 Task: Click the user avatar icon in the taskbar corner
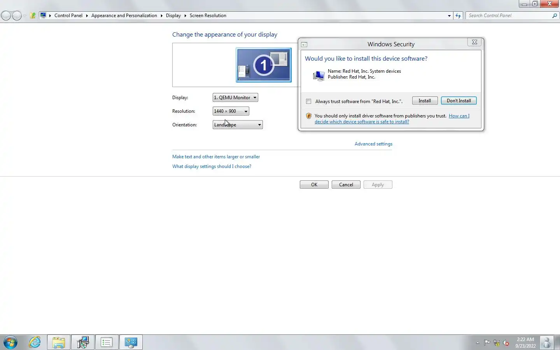coord(547,343)
